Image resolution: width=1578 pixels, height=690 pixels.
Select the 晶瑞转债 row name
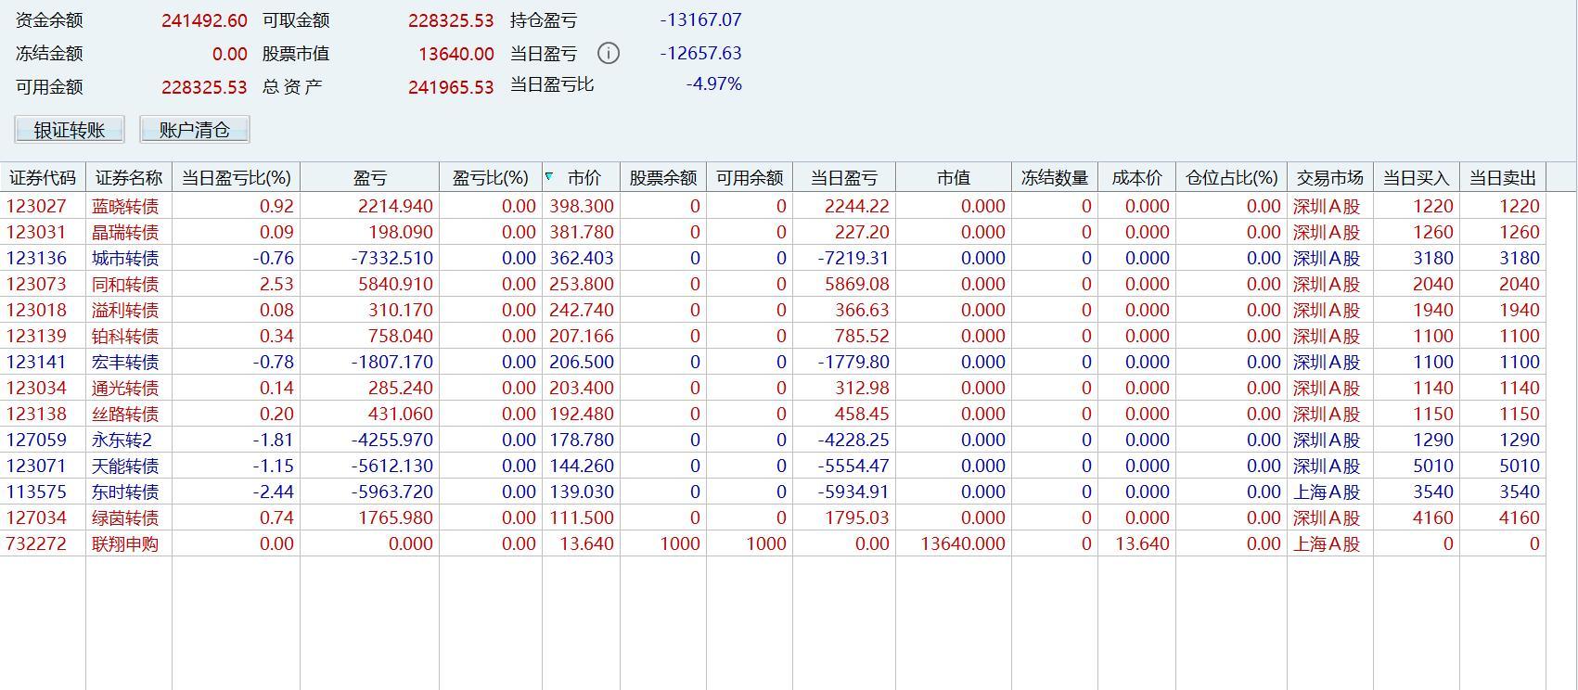125,232
